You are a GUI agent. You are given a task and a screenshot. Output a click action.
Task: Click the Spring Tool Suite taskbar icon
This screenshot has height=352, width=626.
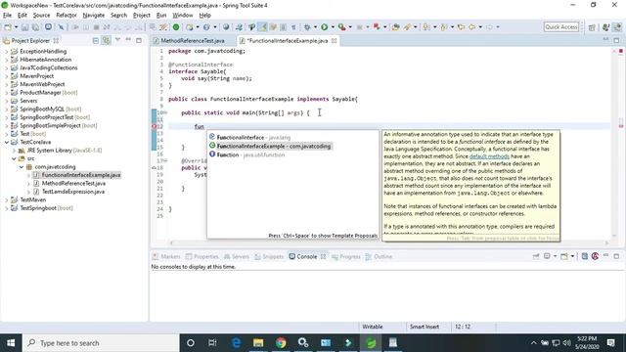point(371,343)
